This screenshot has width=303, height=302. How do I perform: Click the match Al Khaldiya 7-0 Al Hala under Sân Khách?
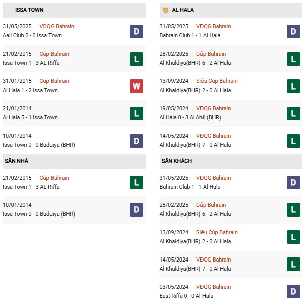click(195, 269)
